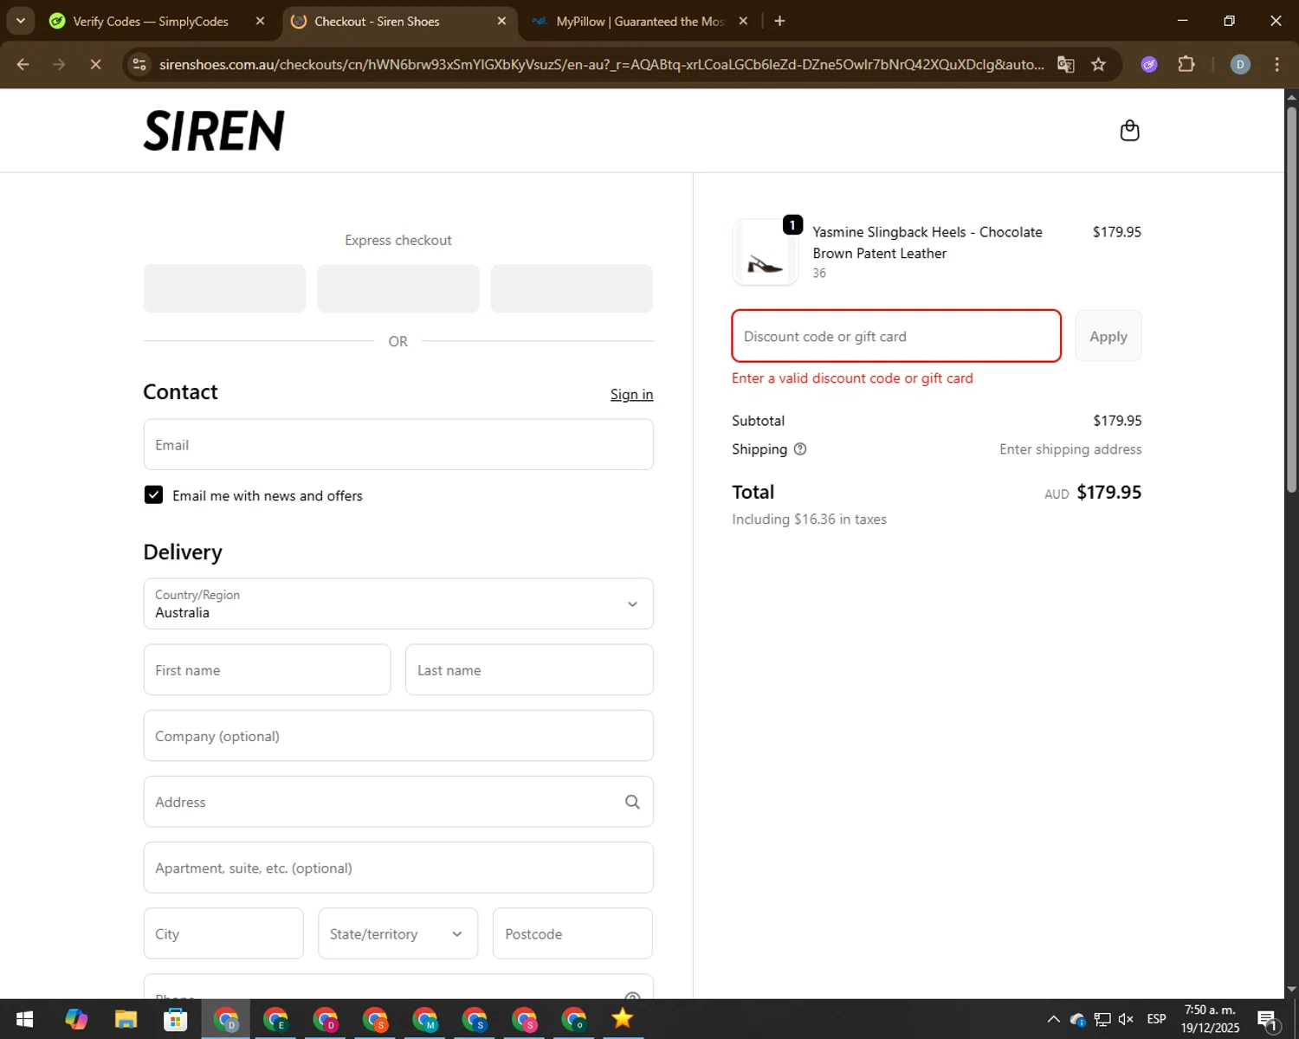
Task: Open Chrome three-dot menu
Action: click(1276, 64)
